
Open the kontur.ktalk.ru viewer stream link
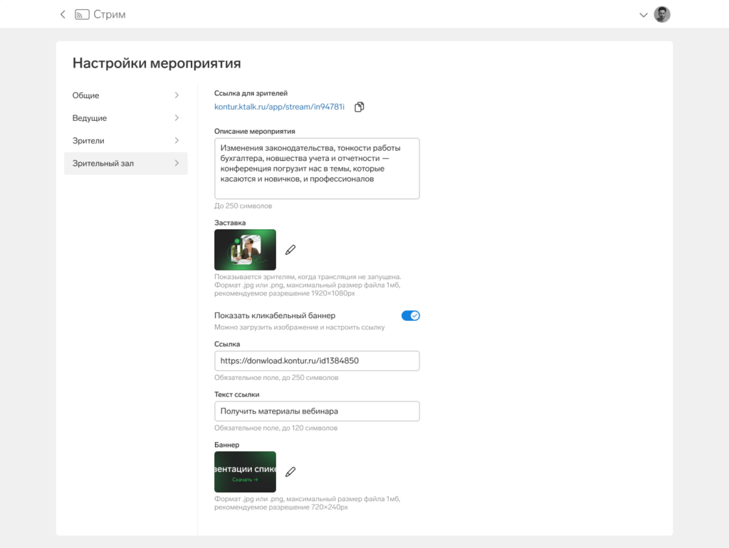click(x=279, y=107)
